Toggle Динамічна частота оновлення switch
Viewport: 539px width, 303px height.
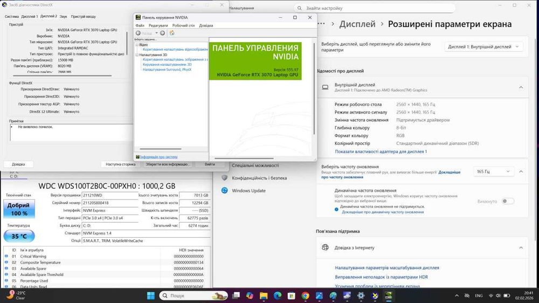point(508,201)
